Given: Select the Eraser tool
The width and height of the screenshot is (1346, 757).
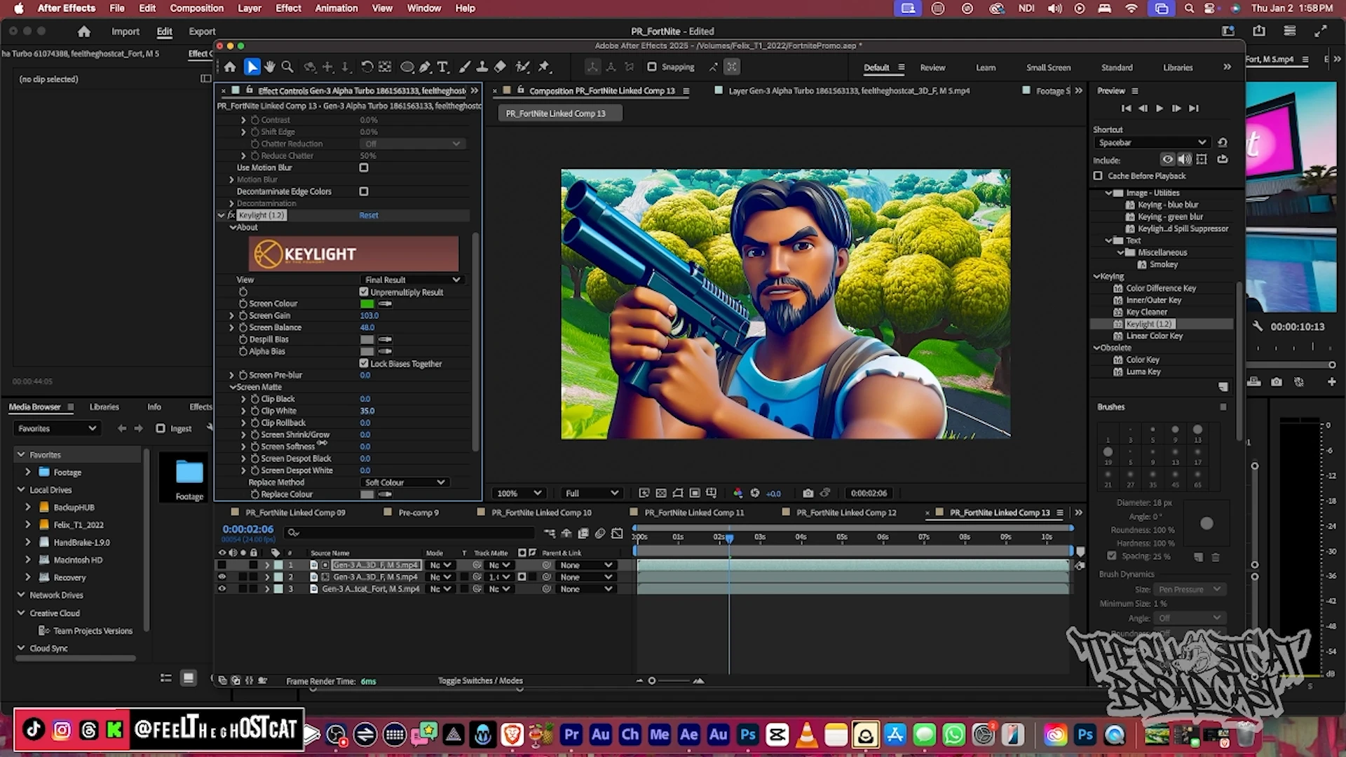Looking at the screenshot, I should (x=500, y=67).
